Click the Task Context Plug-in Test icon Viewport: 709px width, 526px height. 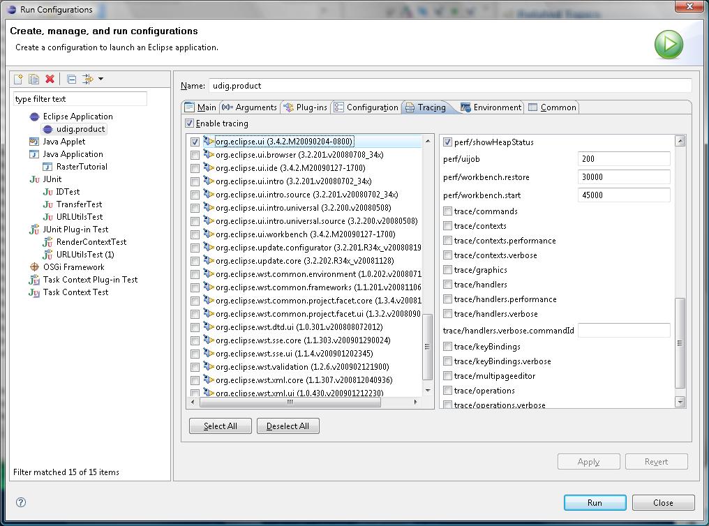34,280
